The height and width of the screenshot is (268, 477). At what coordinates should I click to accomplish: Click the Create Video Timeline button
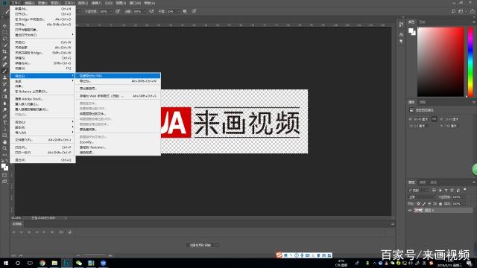point(200,245)
